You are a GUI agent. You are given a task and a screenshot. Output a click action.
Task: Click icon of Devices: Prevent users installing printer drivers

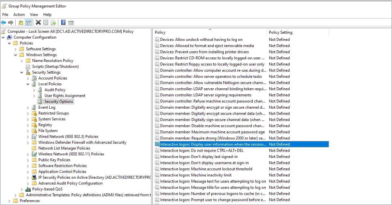pos(157,52)
